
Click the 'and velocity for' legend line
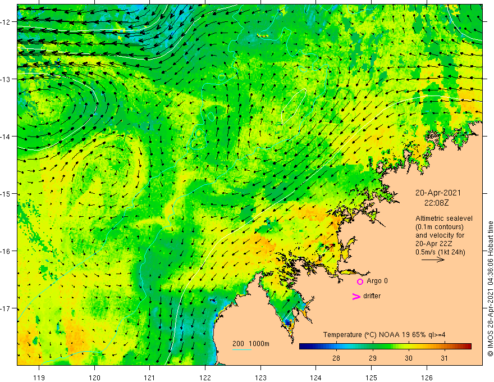pos(440,235)
